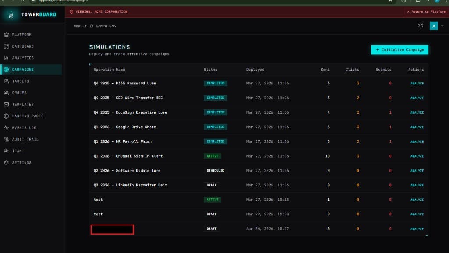
Task: Click the TowerGuard logo emblem
Action: coord(12,14)
